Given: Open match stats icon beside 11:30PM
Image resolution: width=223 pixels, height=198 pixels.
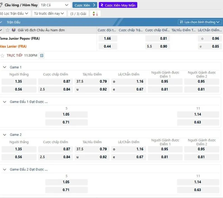Looking at the screenshot, I should (x=42, y=56).
